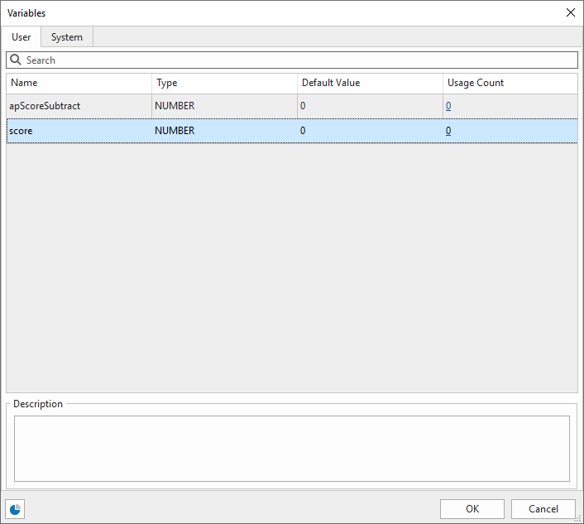This screenshot has height=524, width=584.
Task: Sort by Usage Count column header
Action: [x=510, y=83]
